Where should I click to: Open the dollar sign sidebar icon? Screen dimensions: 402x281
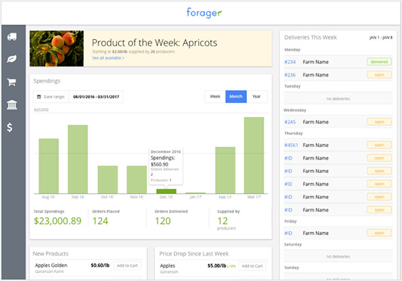point(11,127)
